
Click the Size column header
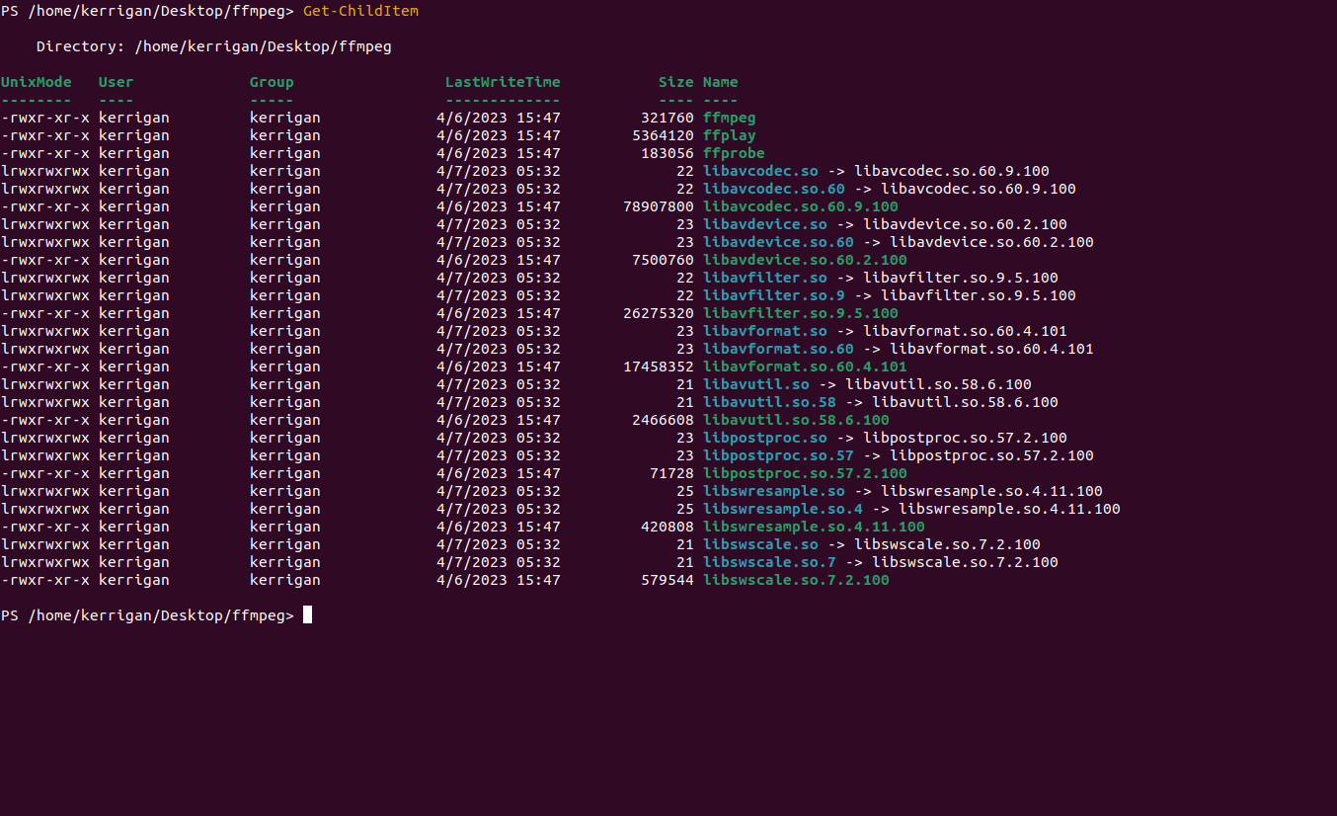pos(675,81)
